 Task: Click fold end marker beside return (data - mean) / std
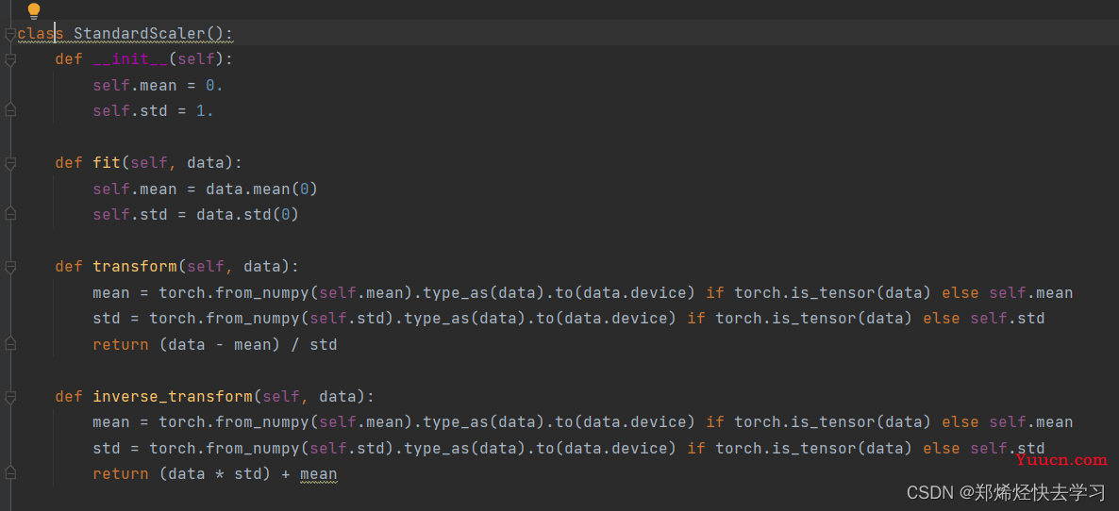(x=10, y=345)
